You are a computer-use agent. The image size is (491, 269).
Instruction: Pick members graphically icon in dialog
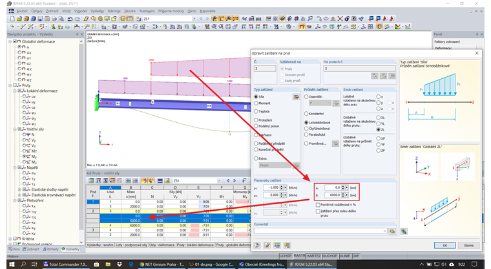tap(375, 76)
